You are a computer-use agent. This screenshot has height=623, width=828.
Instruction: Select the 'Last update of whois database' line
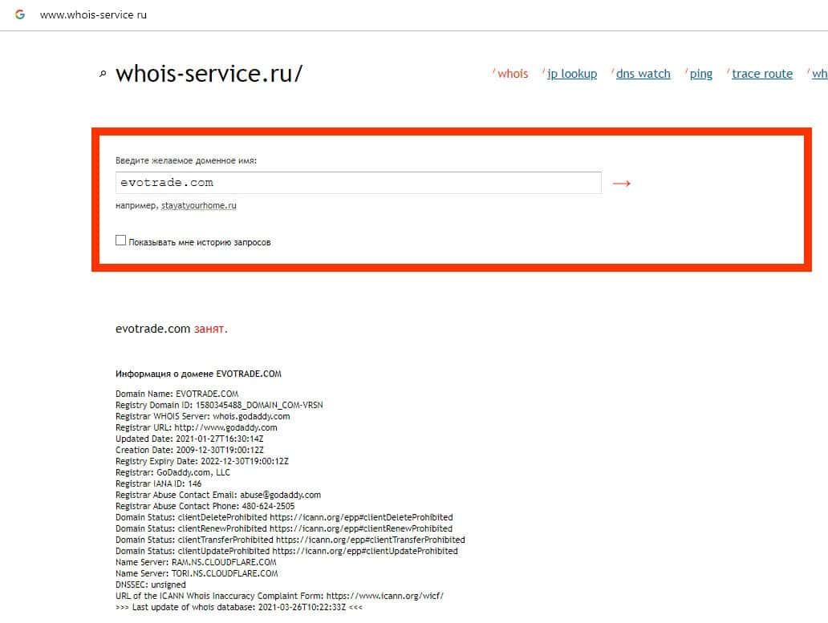tap(239, 607)
